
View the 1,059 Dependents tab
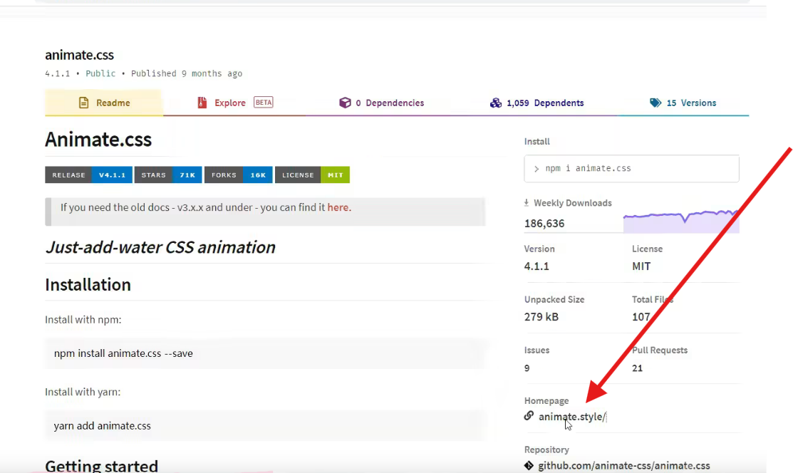coord(537,103)
